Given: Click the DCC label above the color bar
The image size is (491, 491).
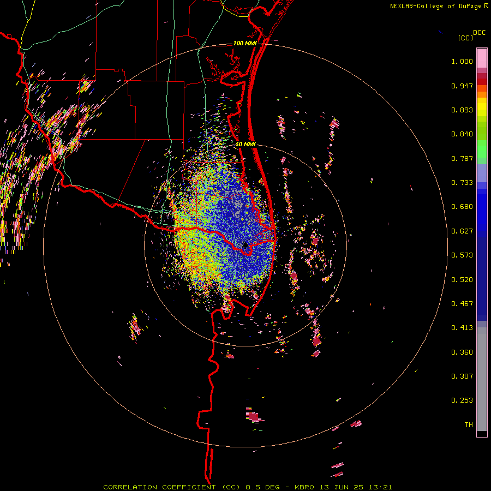Looking at the screenshot, I should [479, 33].
